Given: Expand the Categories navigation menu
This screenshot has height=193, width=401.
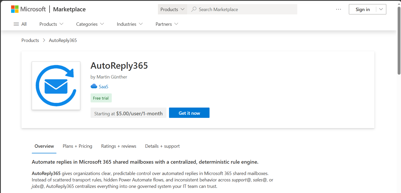Looking at the screenshot, I should [90, 24].
